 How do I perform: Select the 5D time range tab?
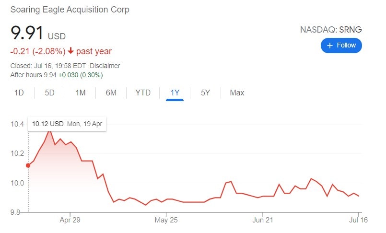tap(50, 93)
